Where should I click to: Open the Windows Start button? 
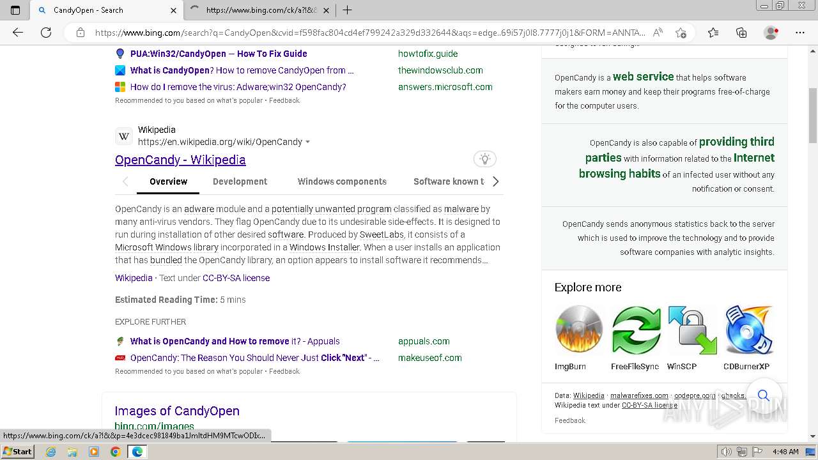click(18, 452)
